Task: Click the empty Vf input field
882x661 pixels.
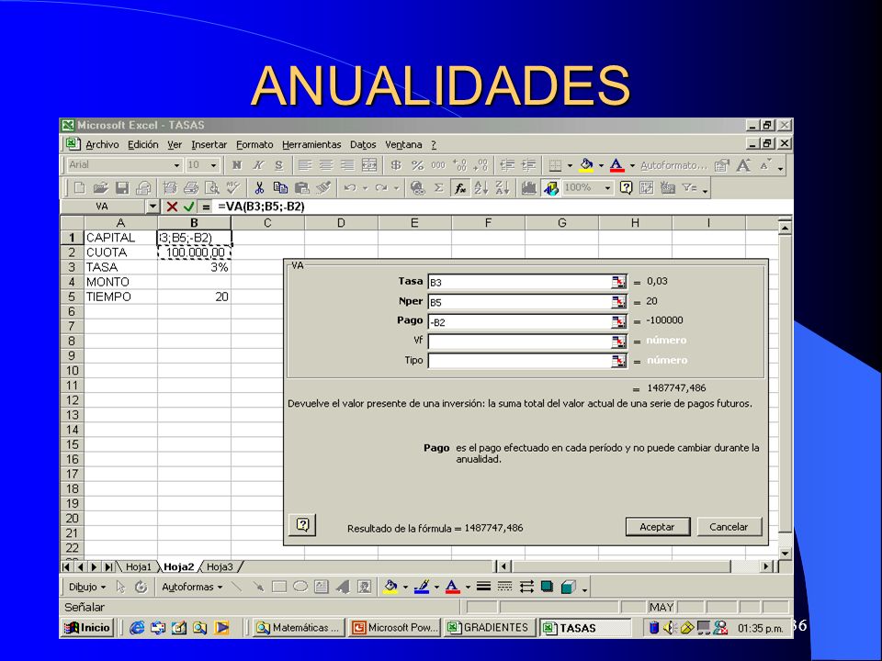Action: pos(519,342)
